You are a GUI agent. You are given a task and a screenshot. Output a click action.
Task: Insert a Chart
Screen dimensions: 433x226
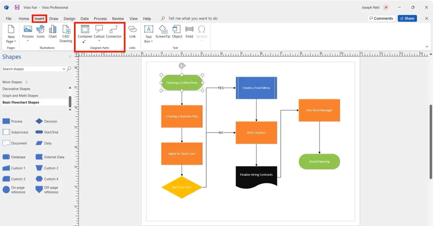53,30
